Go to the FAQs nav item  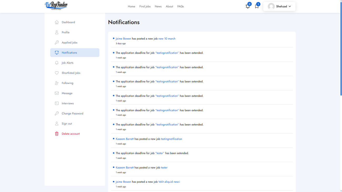pyautogui.click(x=180, y=7)
